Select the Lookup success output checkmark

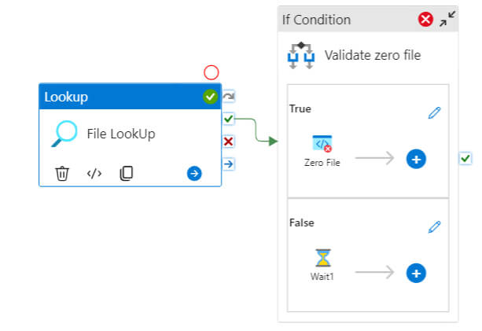(x=228, y=119)
